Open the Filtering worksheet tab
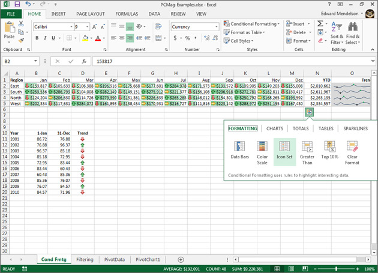 (x=85, y=259)
